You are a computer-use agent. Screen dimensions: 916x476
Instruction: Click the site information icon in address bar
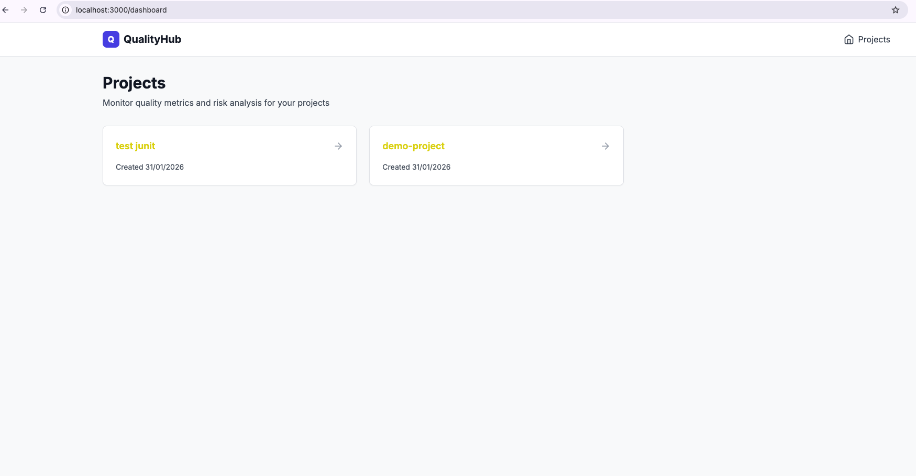pyautogui.click(x=65, y=9)
